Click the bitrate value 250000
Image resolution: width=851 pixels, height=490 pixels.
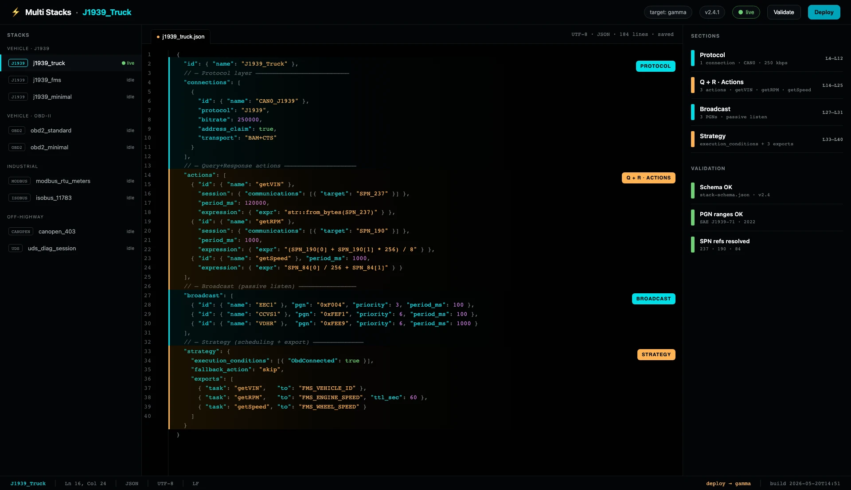coord(248,120)
